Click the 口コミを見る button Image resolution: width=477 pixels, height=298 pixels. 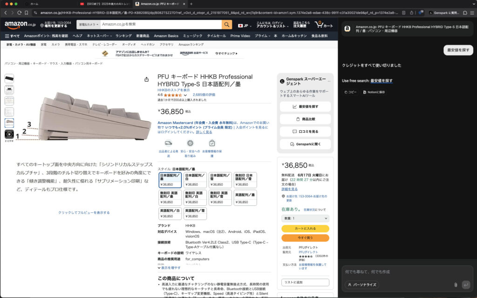(x=305, y=132)
